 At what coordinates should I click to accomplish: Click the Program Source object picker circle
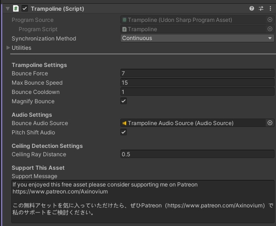pyautogui.click(x=270, y=20)
